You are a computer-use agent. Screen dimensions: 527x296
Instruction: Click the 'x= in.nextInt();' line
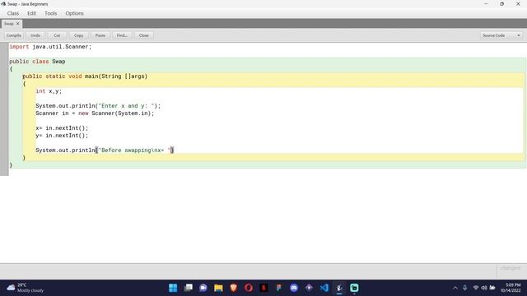(62, 128)
